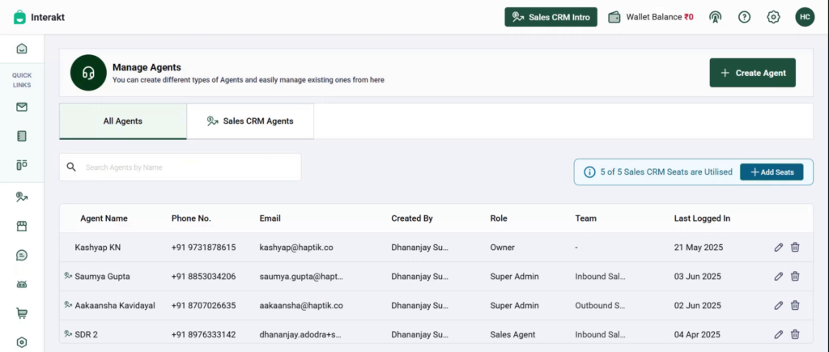Viewport: 829px width, 352px height.
Task: Click the Agent Name column header
Action: [104, 218]
